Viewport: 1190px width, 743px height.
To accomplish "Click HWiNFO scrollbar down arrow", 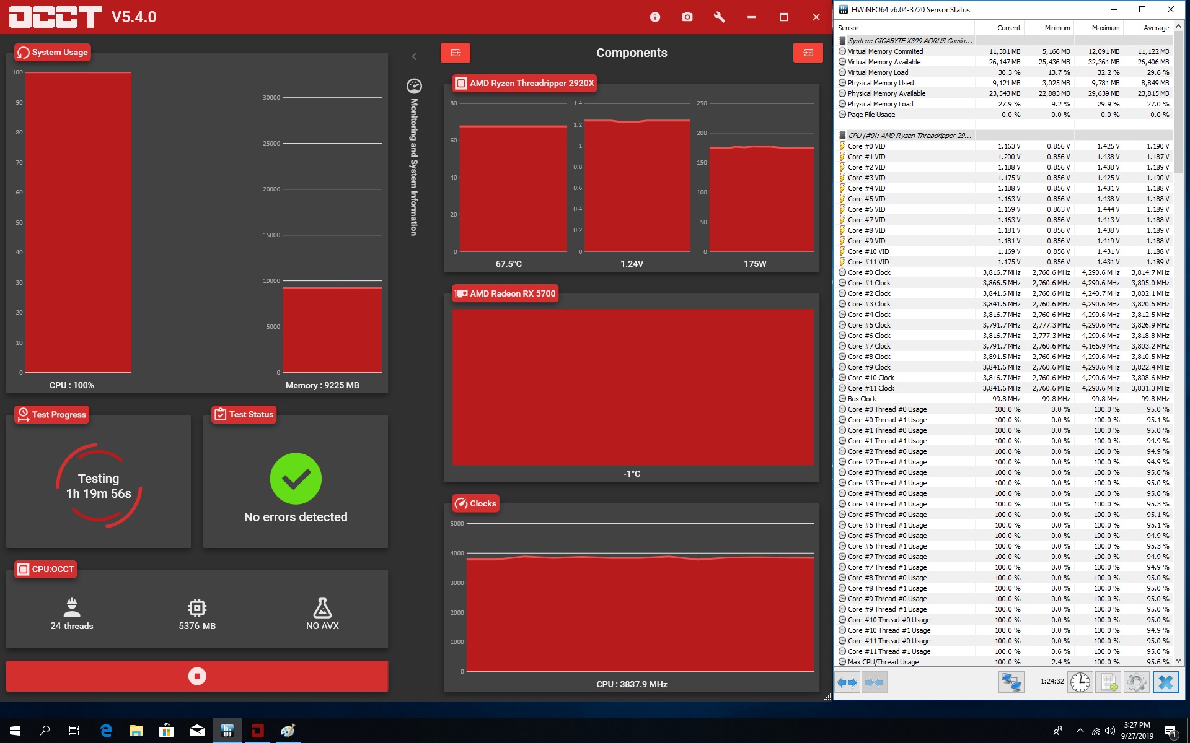I will pos(1178,661).
